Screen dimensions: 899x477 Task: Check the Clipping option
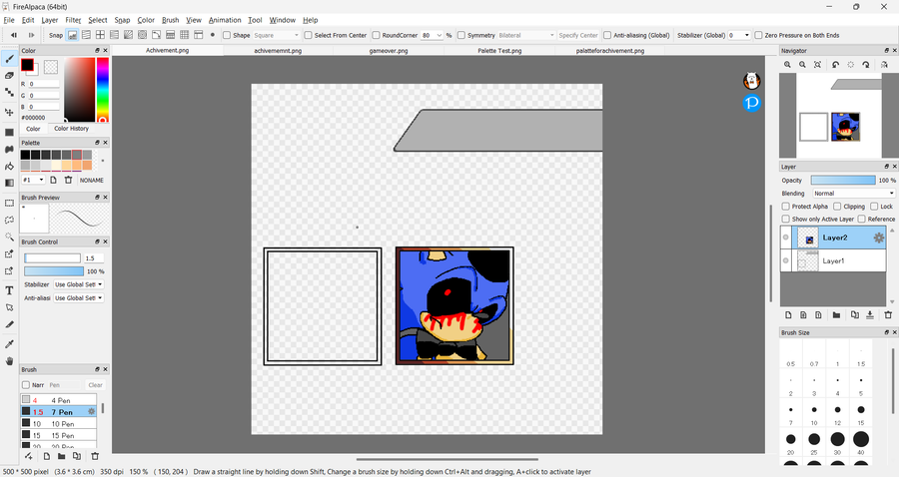coord(837,207)
